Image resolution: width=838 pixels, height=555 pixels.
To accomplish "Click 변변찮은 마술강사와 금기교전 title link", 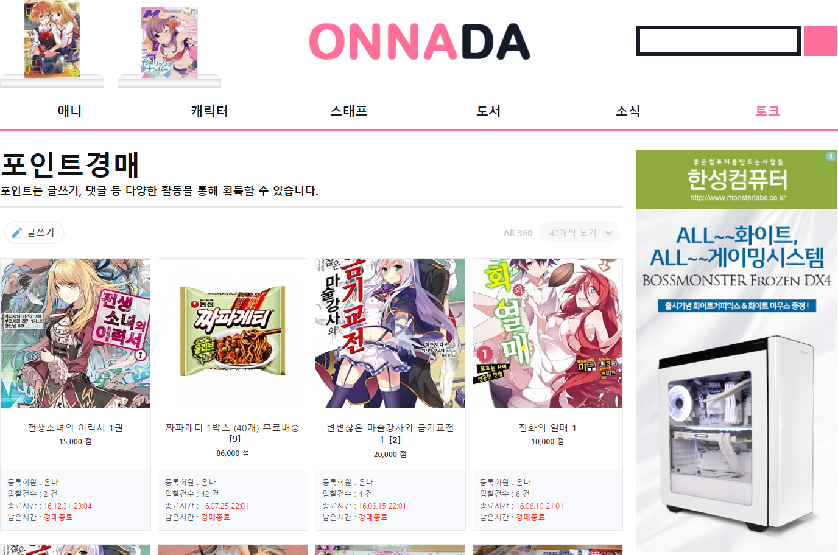I will pyautogui.click(x=390, y=433).
